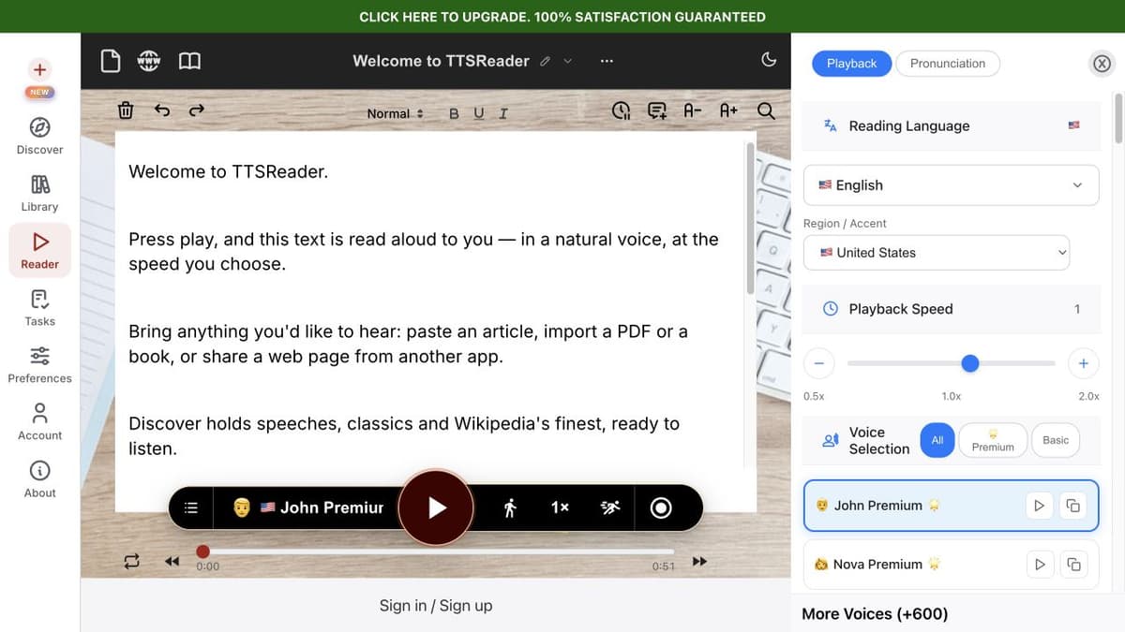The height and width of the screenshot is (632, 1125).
Task: Click the add comment speech icon
Action: (657, 110)
